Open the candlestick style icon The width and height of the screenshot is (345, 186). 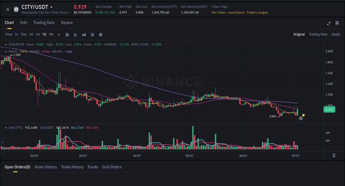(x=84, y=34)
